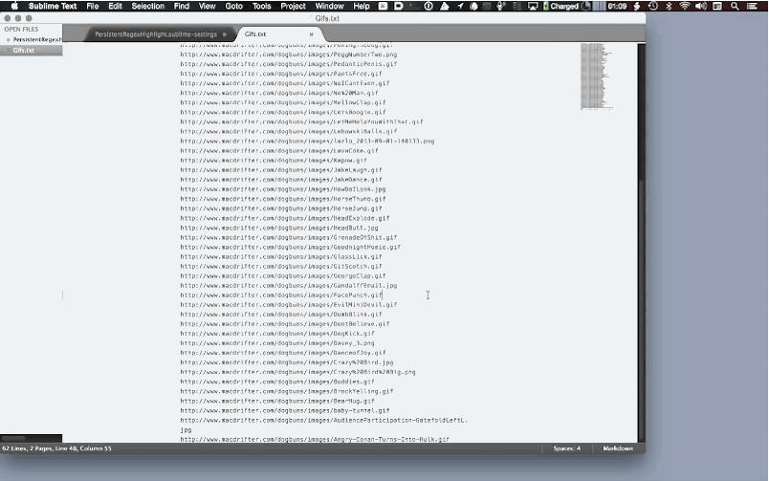
Task: Click the HeadExplode.gif URL line
Action: click(284, 218)
